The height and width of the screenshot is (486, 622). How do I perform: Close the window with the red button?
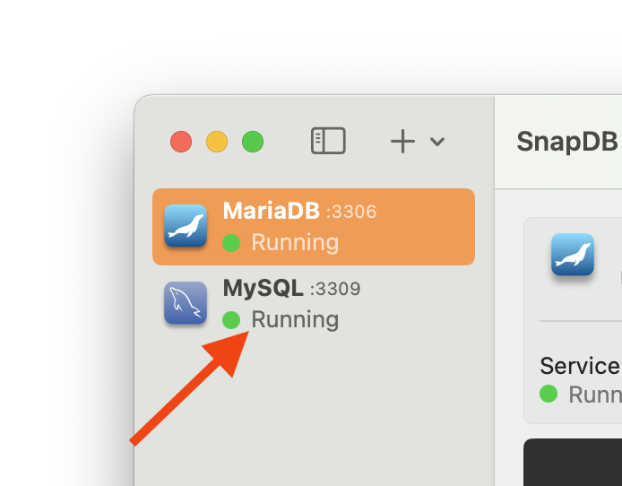[x=181, y=142]
